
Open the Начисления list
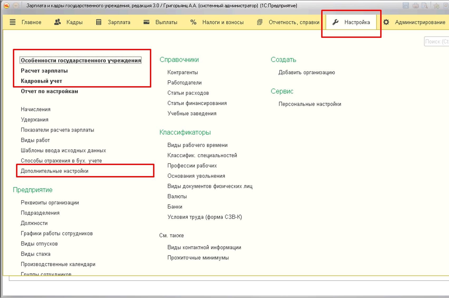coord(36,109)
